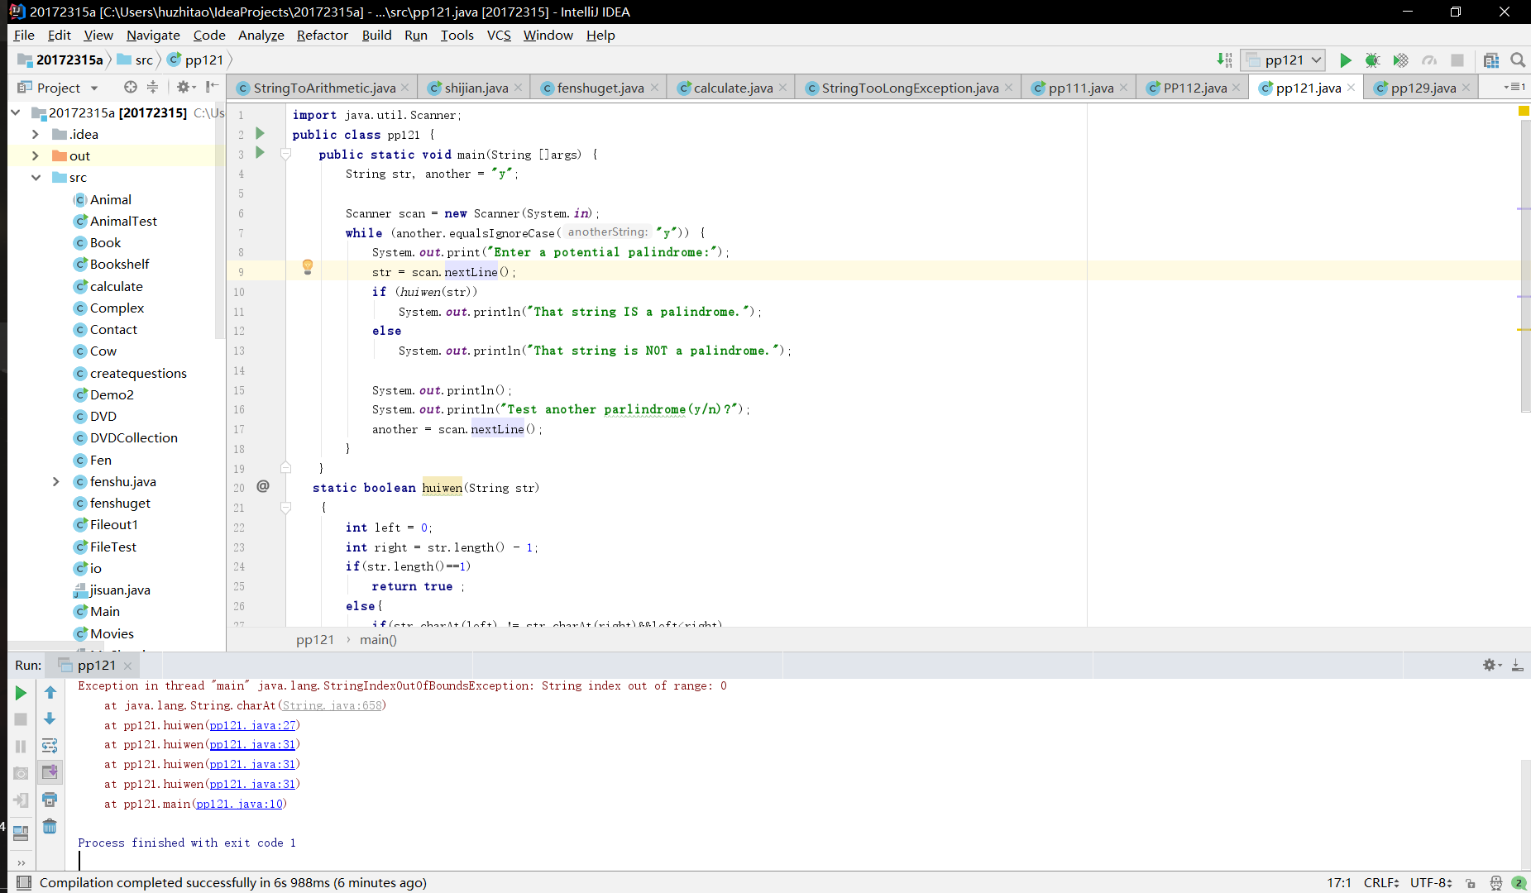Click main() in editor breadcrumb
Image resolution: width=1531 pixels, height=893 pixels.
click(x=378, y=639)
